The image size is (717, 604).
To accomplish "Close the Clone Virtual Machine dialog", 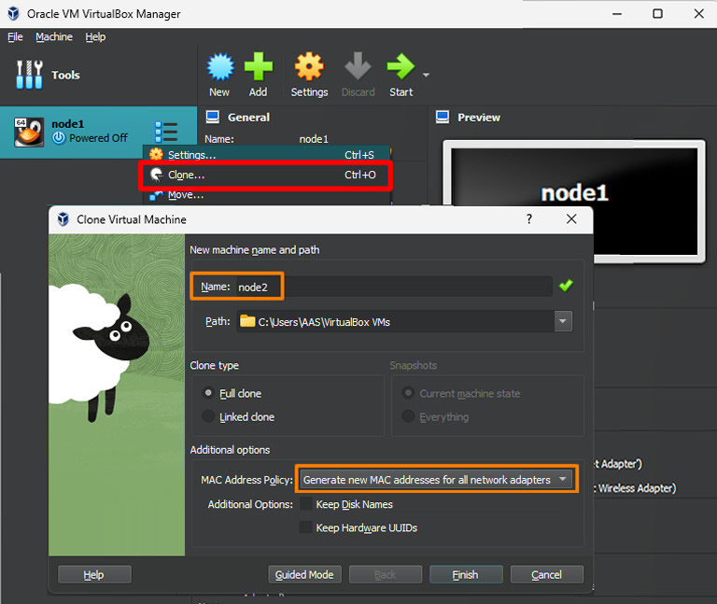I will pos(571,219).
